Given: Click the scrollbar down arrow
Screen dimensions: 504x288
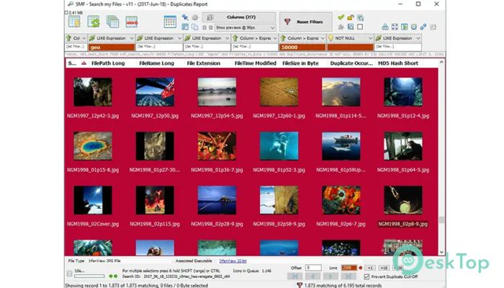Looking at the screenshot, I should click(441, 252).
